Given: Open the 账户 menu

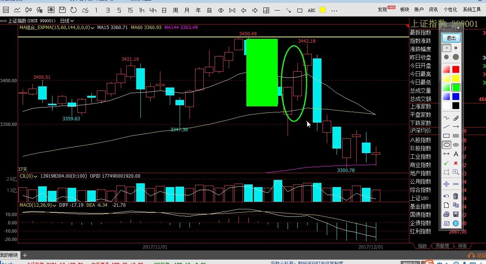Looking at the screenshot, I should coord(419,10).
